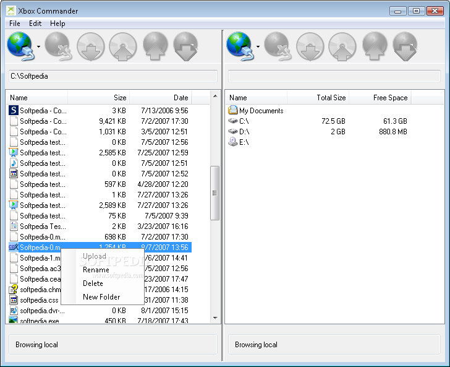The image size is (450, 367).
Task: Select the Softpedia Tes... file row
Action: pos(99,227)
